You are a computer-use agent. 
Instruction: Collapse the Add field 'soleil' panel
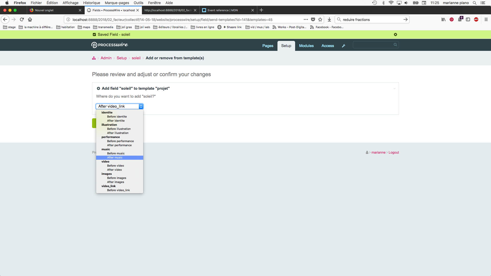tap(394, 88)
